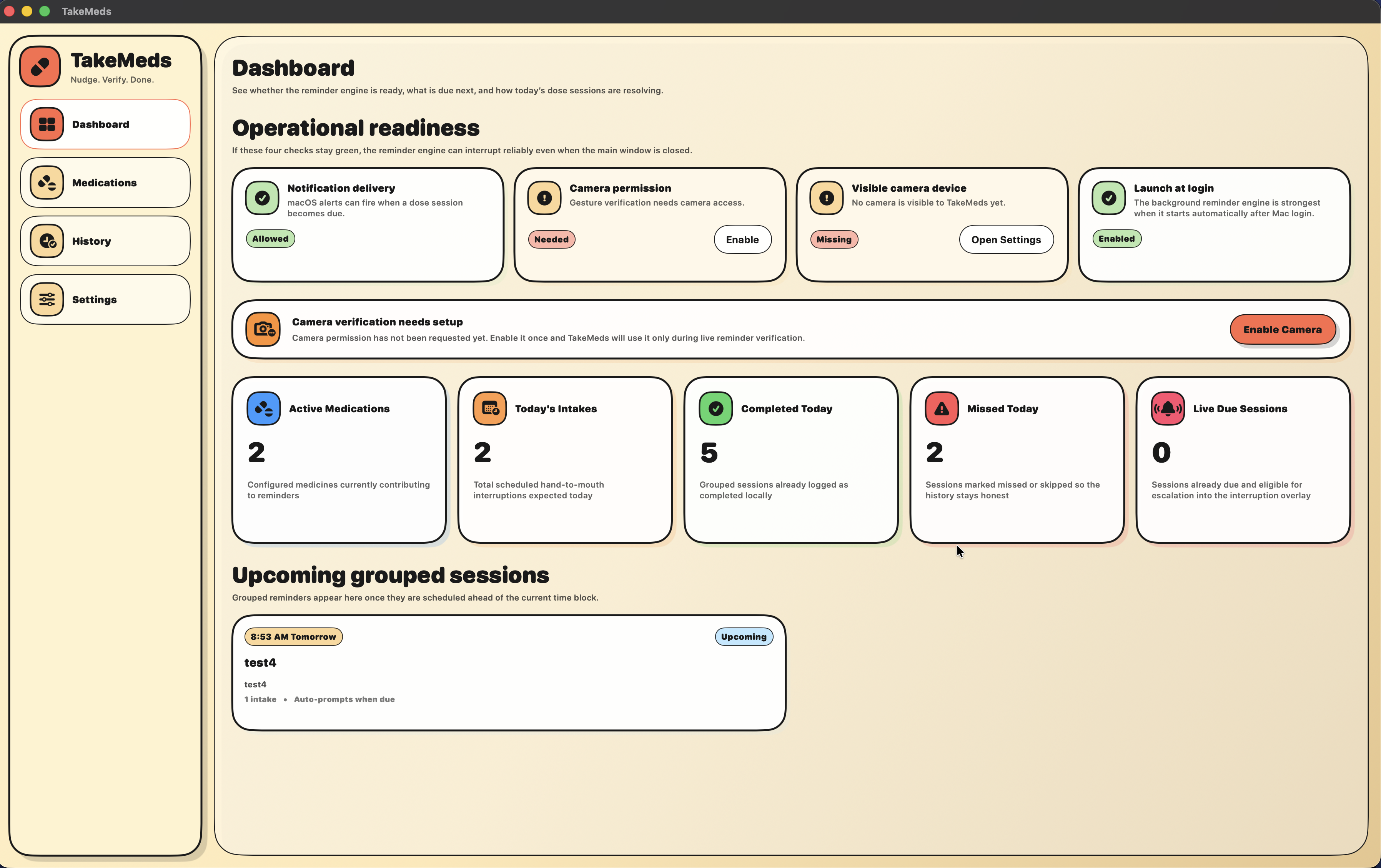Click the Settings sliders sidebar icon
The width and height of the screenshot is (1381, 868).
[x=47, y=299]
